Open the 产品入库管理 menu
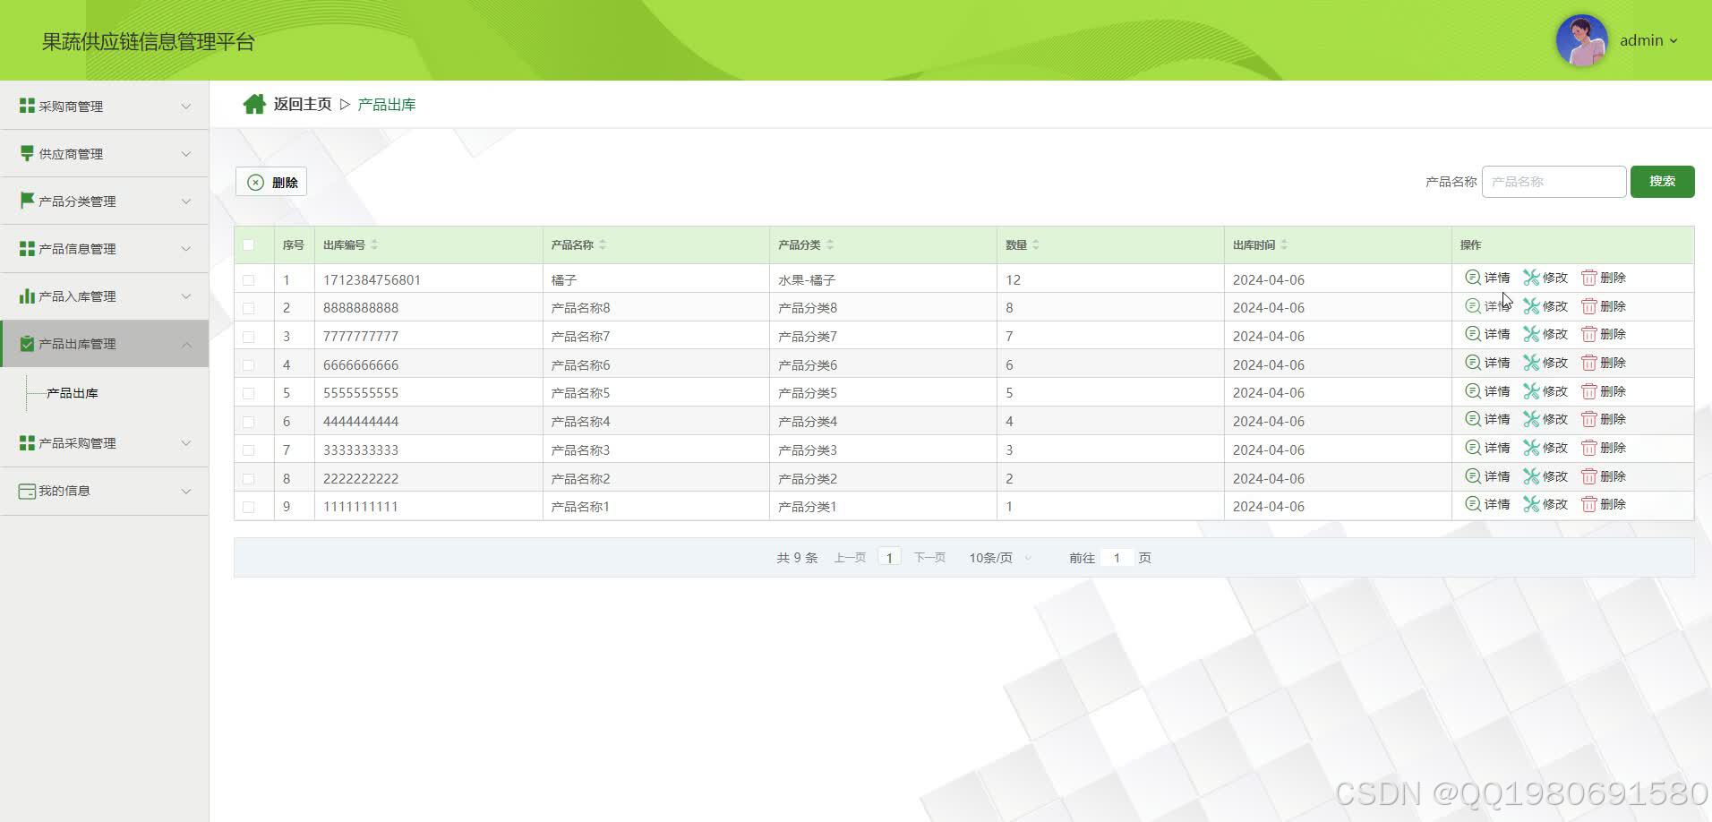The image size is (1712, 822). click(x=105, y=295)
